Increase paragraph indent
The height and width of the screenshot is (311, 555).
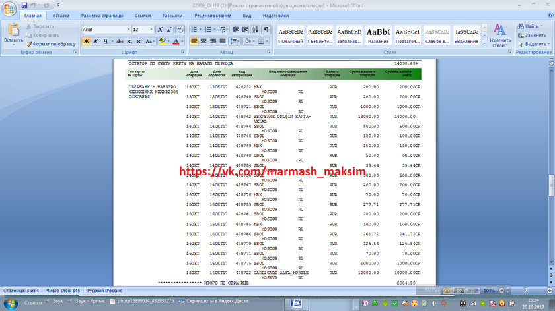point(245,30)
